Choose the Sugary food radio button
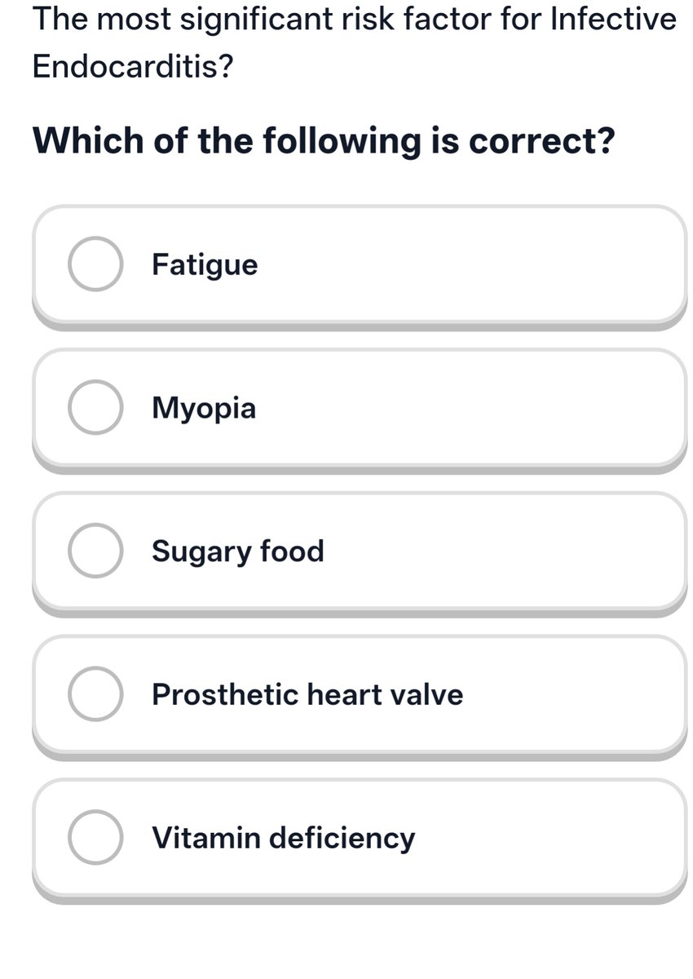 [x=95, y=551]
